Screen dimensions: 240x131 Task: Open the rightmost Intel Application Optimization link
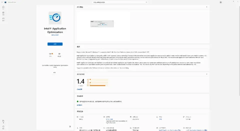196,130
